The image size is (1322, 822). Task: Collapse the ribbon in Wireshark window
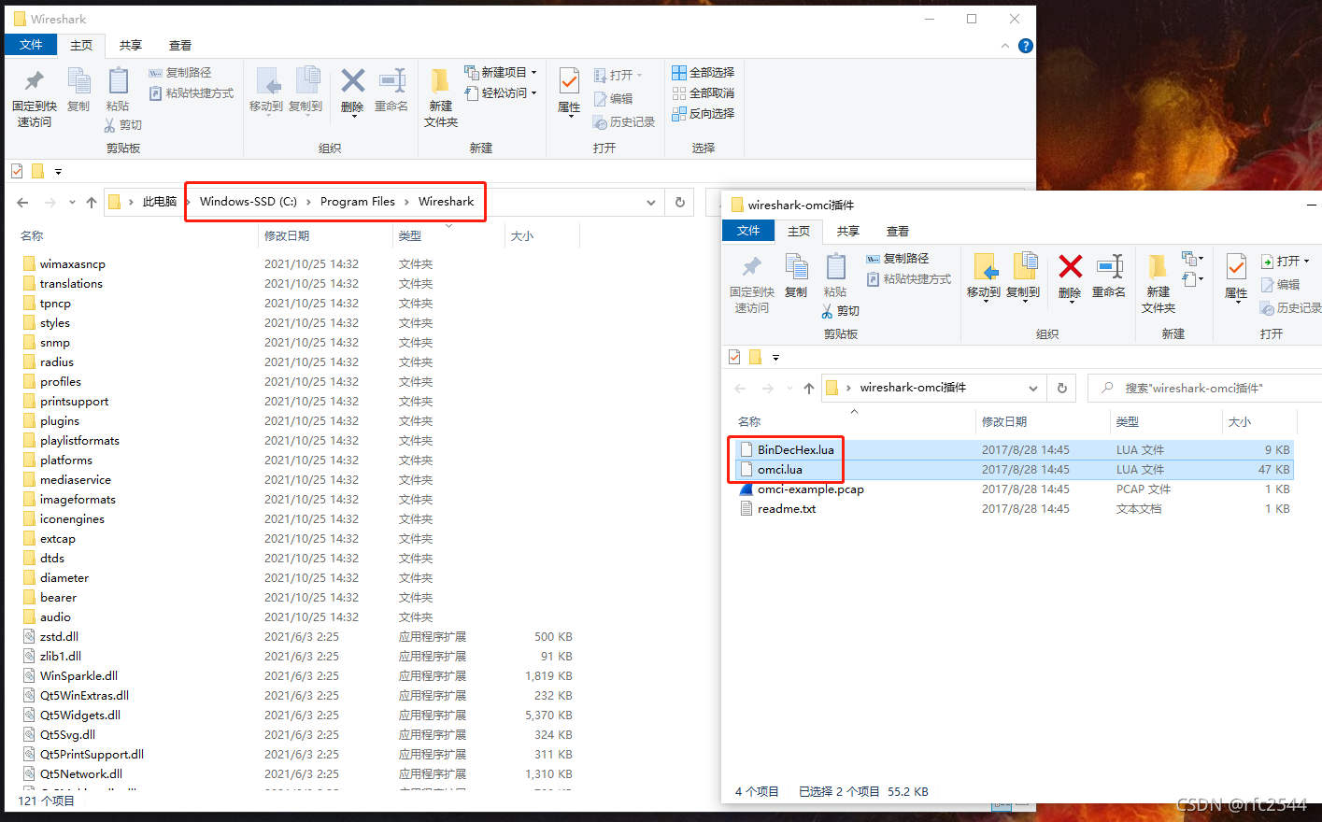(x=1005, y=45)
